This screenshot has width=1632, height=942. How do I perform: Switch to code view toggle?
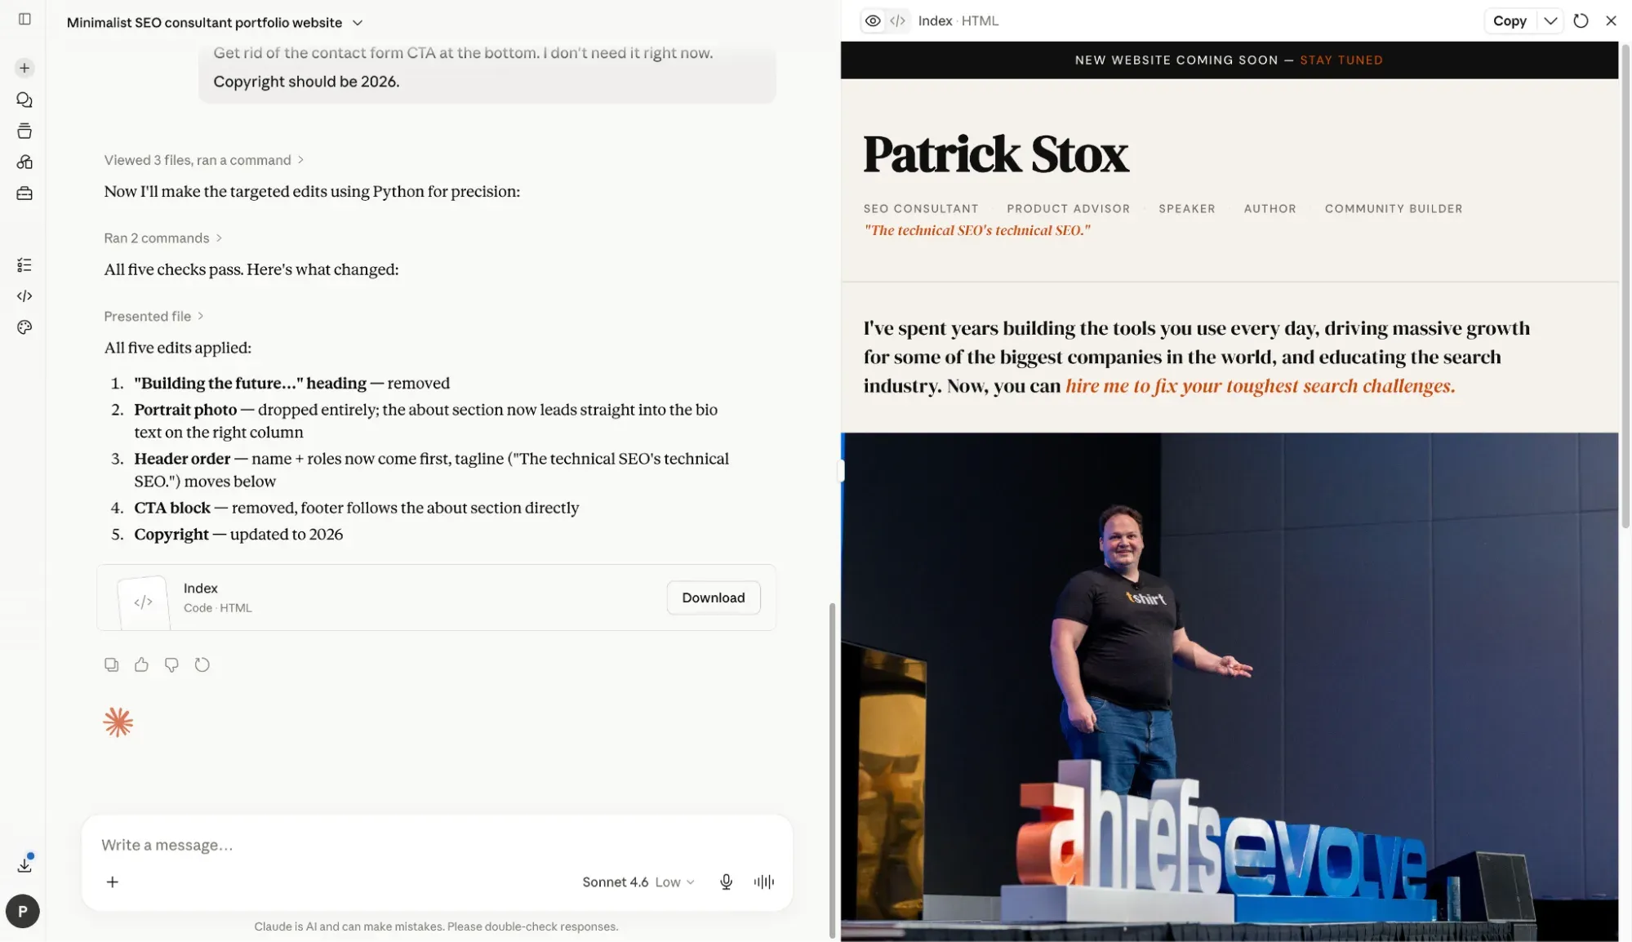[x=897, y=20]
